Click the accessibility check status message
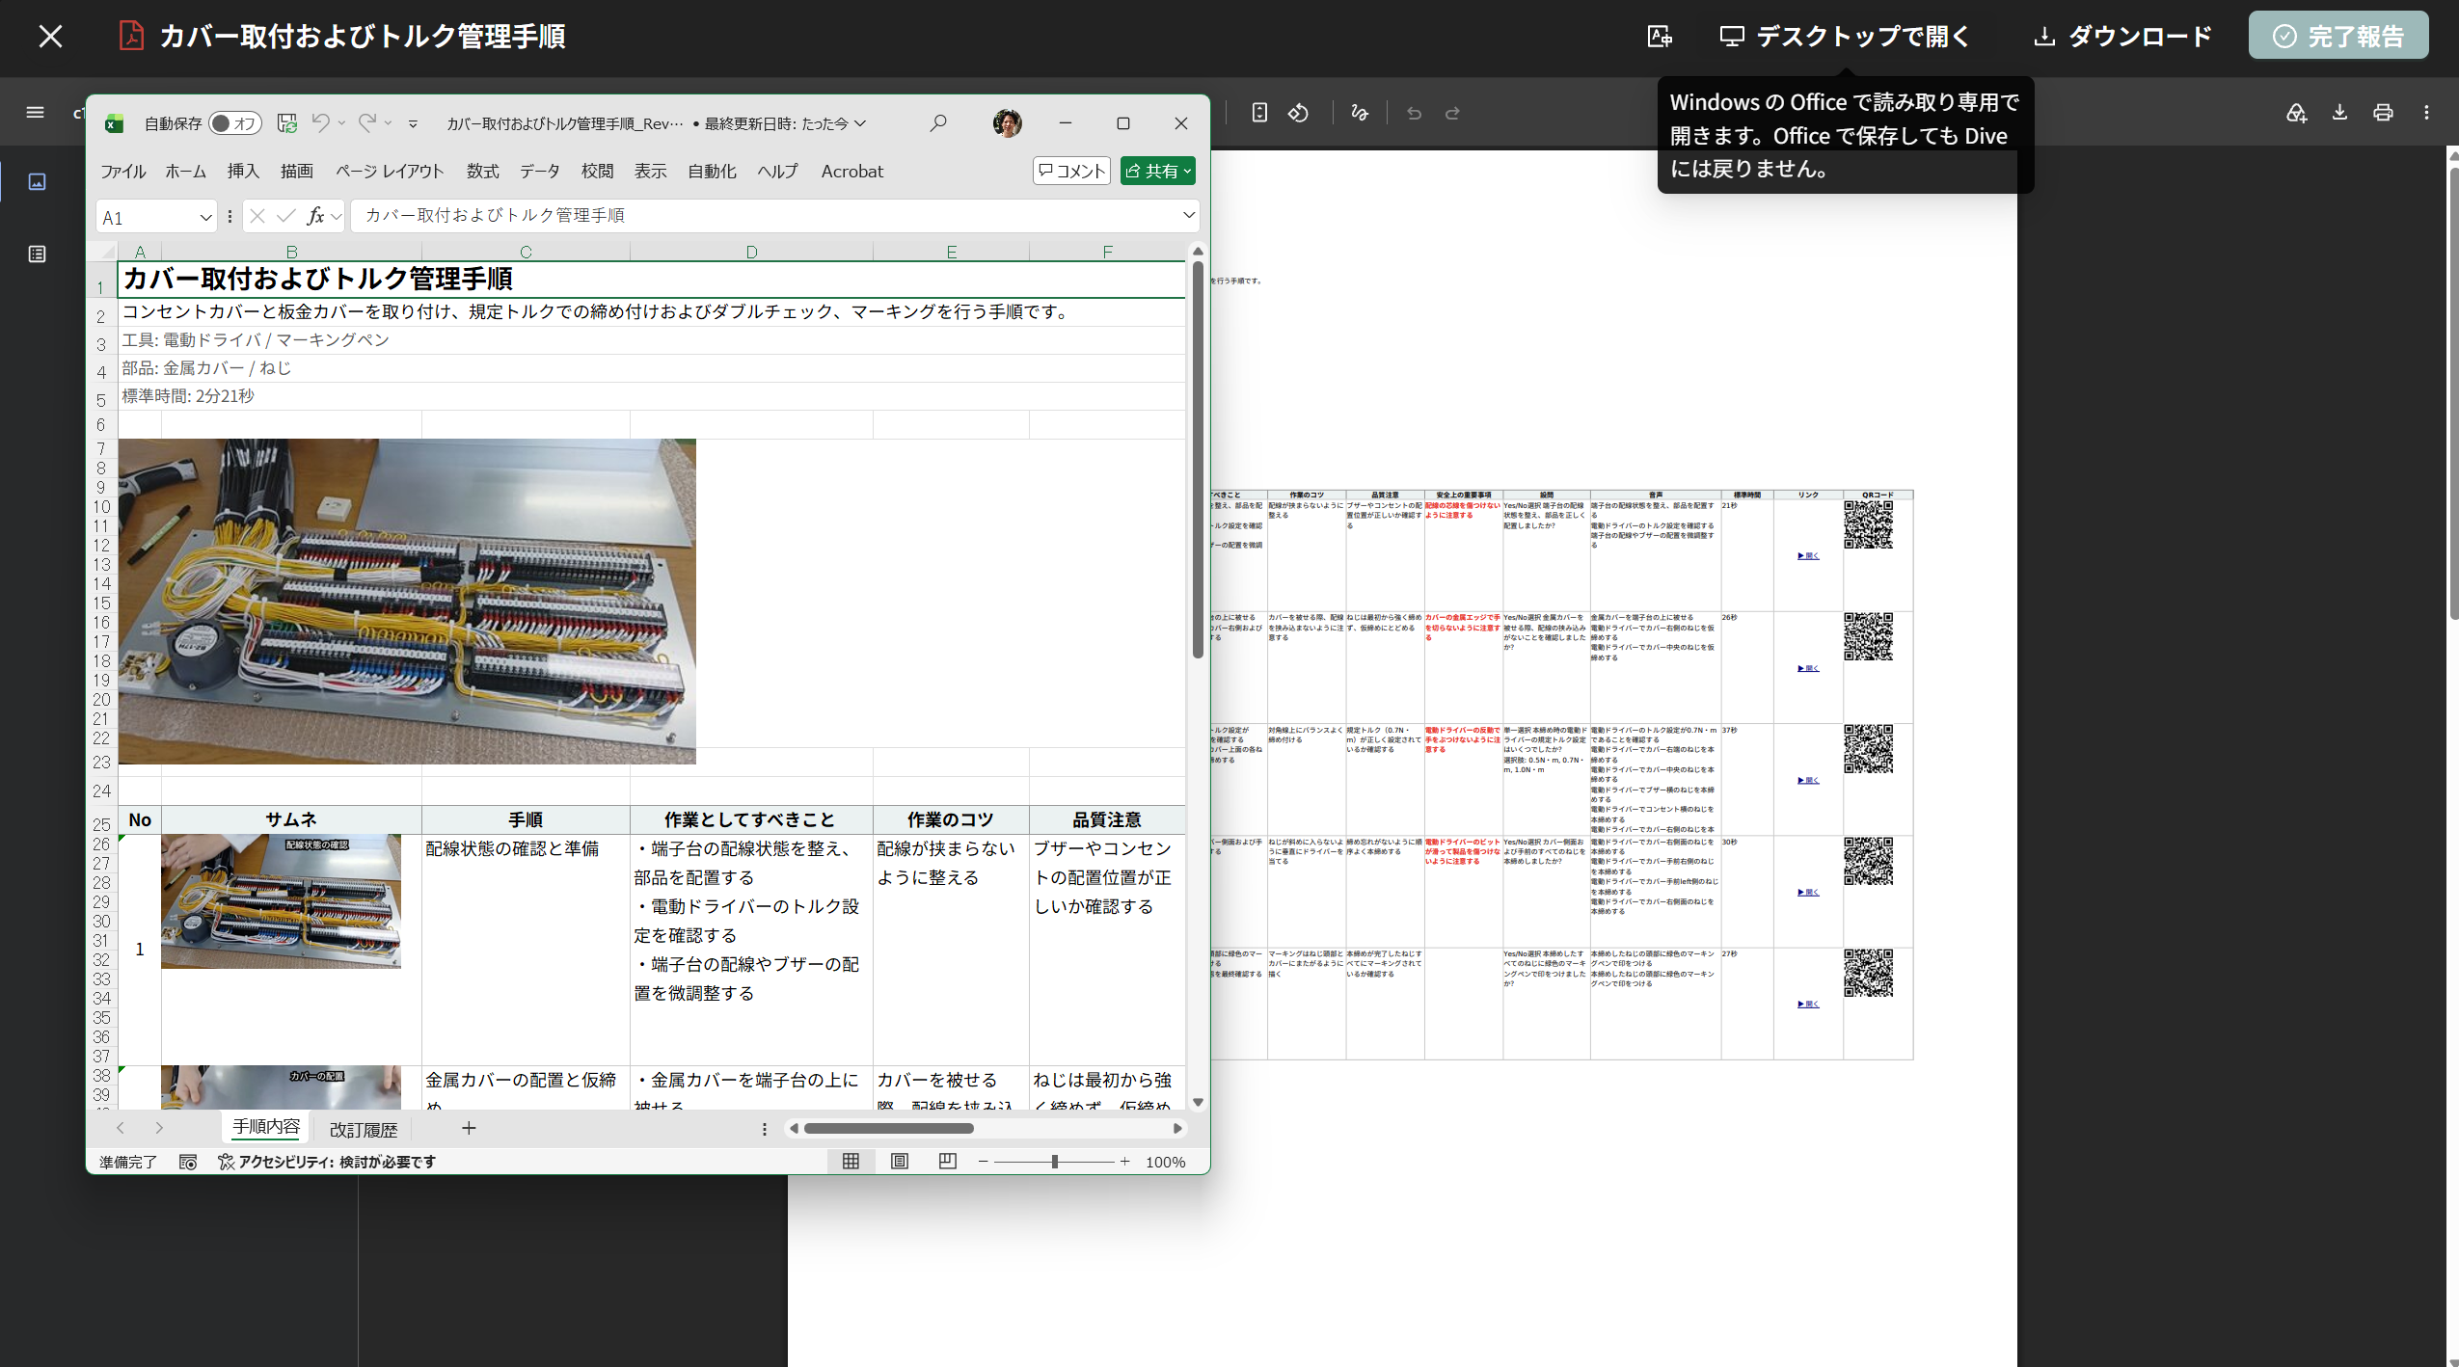The image size is (2459, 1367). 327,1163
